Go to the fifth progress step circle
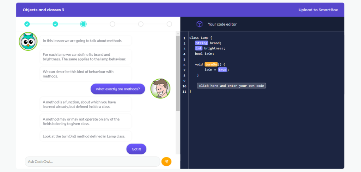Viewport: 361px width, 172px height. click(x=141, y=24)
